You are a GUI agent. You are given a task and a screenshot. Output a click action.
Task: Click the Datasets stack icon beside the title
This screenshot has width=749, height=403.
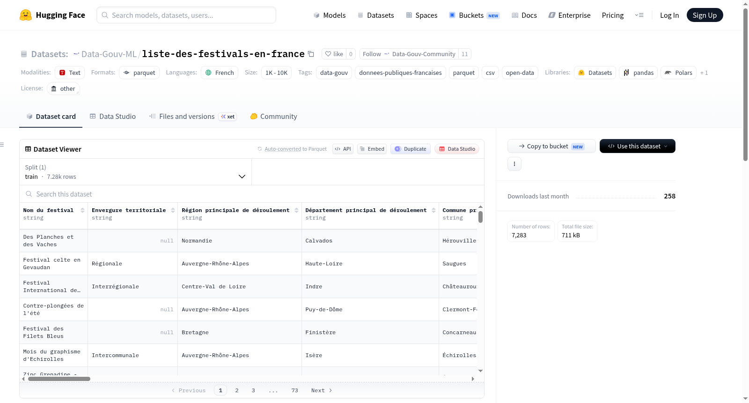[24, 54]
